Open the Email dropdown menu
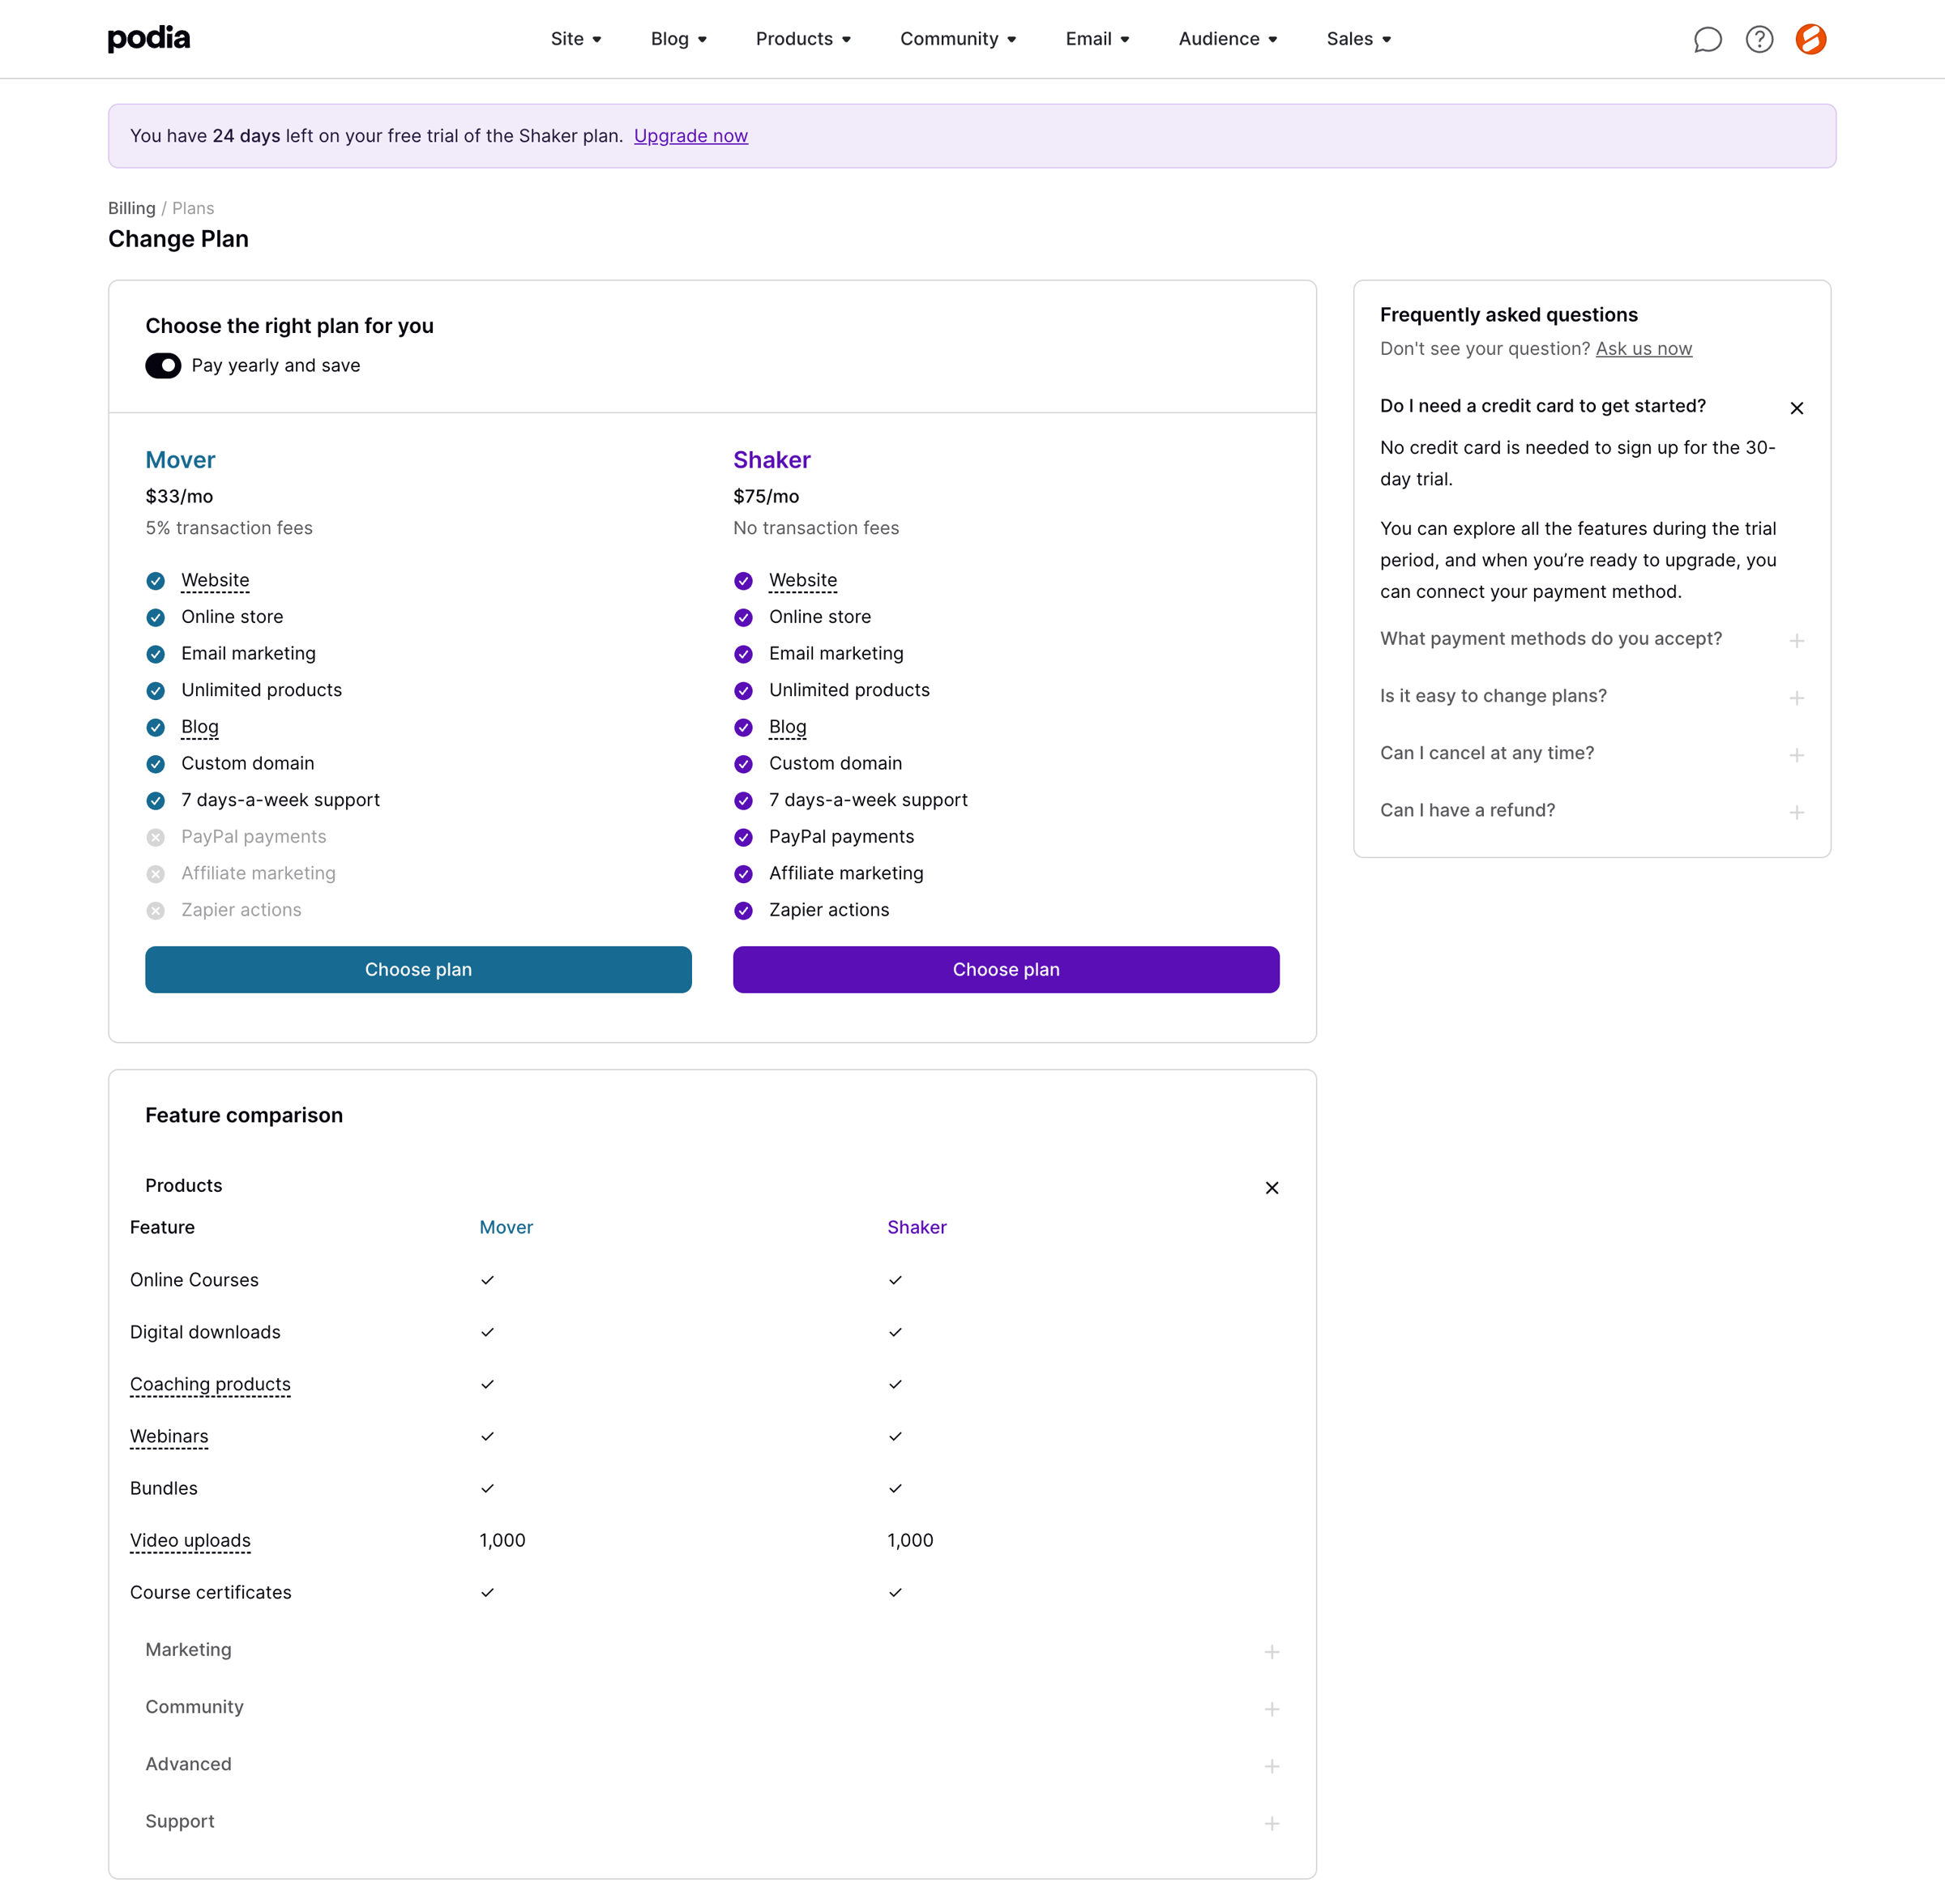 tap(1097, 39)
